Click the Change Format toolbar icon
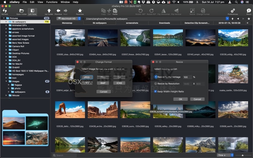253x158 pixels. click(203, 11)
